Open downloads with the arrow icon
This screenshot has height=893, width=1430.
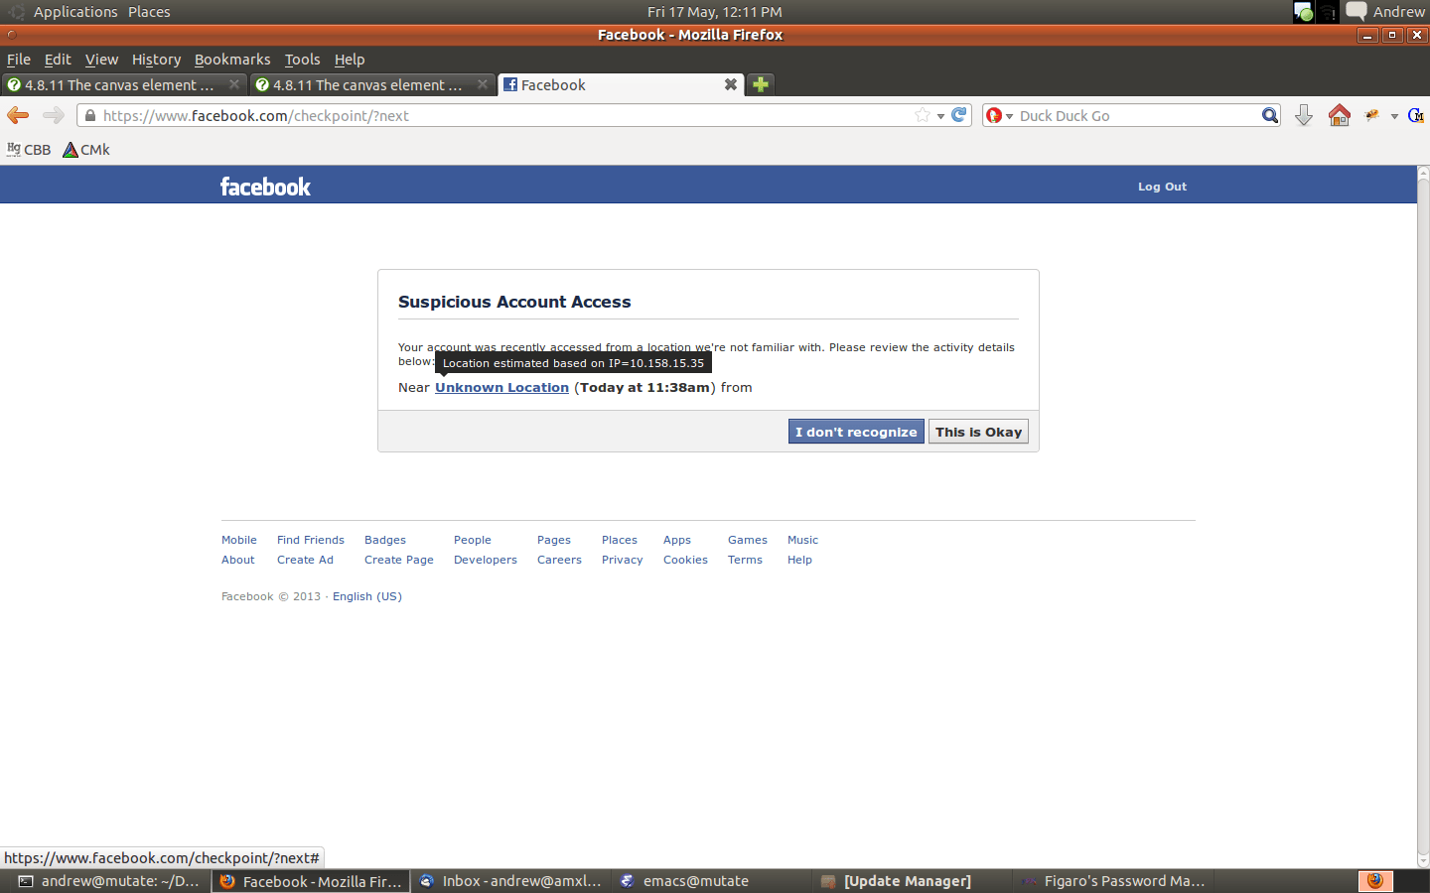coord(1304,115)
